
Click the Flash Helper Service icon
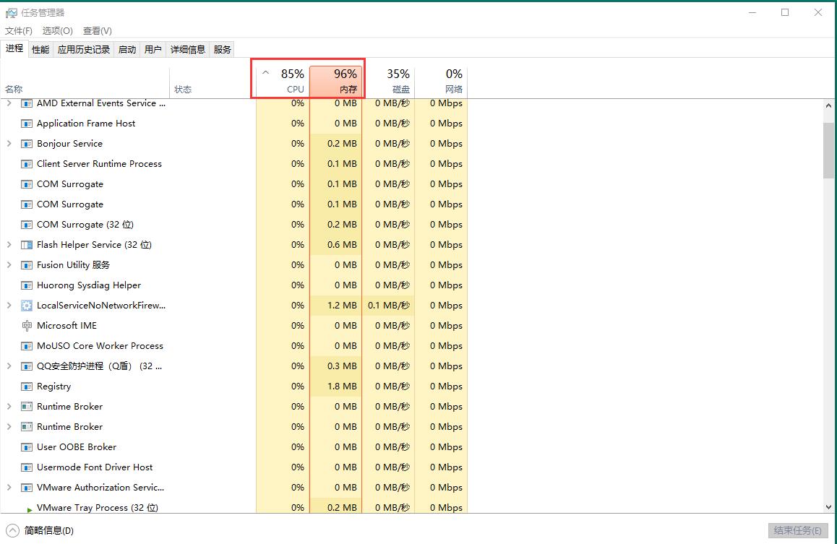[x=27, y=245]
